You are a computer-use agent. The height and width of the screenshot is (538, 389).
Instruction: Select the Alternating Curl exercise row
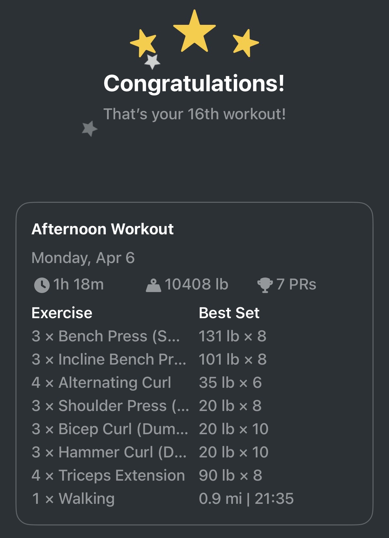(101, 383)
